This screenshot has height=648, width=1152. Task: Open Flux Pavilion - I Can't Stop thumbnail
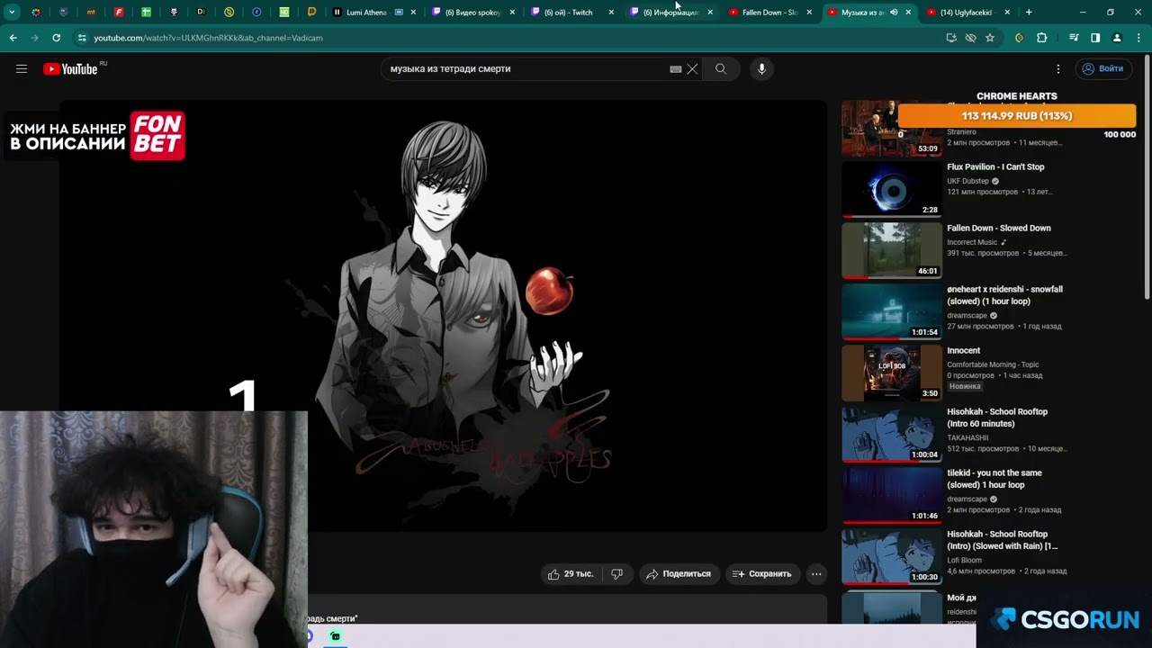coord(891,188)
